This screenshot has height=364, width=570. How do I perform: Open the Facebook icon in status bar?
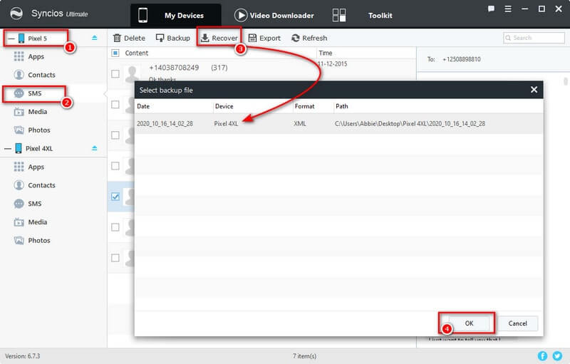543,355
